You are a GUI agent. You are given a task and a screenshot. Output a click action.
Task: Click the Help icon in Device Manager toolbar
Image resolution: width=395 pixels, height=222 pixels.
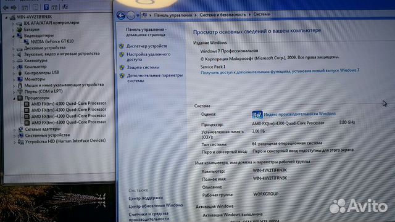pos(46,7)
